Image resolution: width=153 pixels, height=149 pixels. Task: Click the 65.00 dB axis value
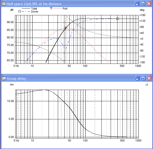(10, 60)
